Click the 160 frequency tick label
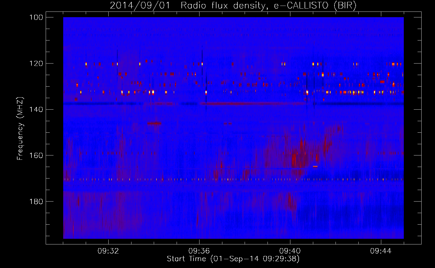This screenshot has width=435, height=268. [36, 155]
